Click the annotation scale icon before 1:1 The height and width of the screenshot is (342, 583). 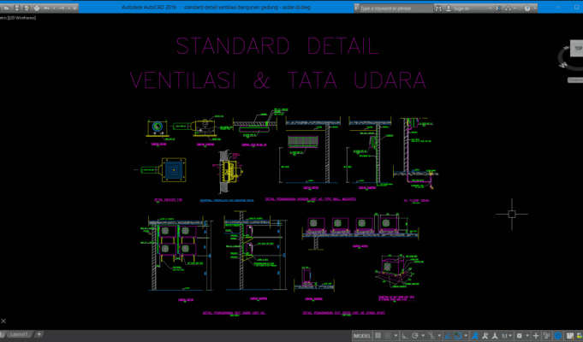(x=495, y=336)
